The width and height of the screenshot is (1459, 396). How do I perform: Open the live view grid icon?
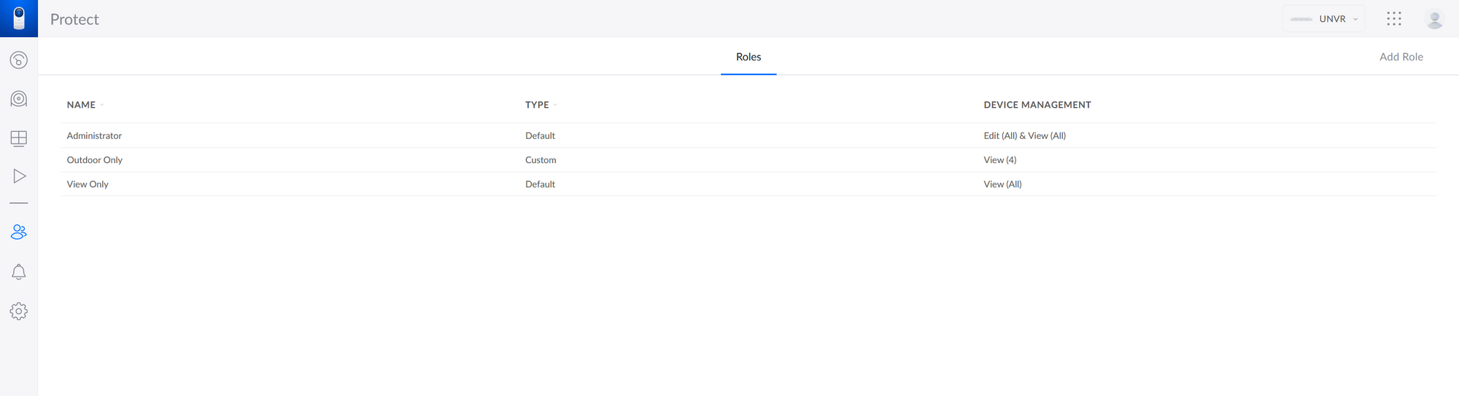pos(19,138)
